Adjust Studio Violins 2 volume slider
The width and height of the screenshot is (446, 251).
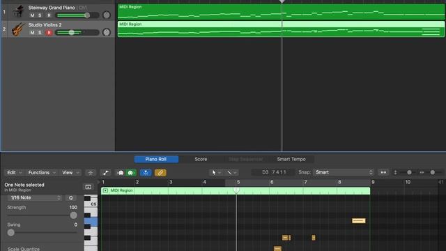click(x=71, y=33)
